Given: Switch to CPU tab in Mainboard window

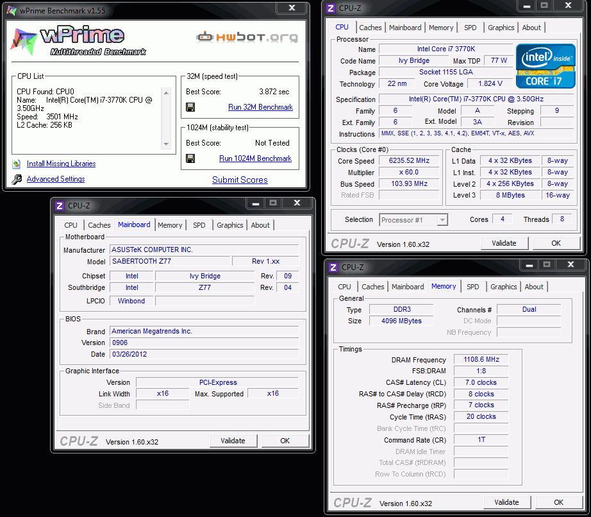Looking at the screenshot, I should click(71, 225).
